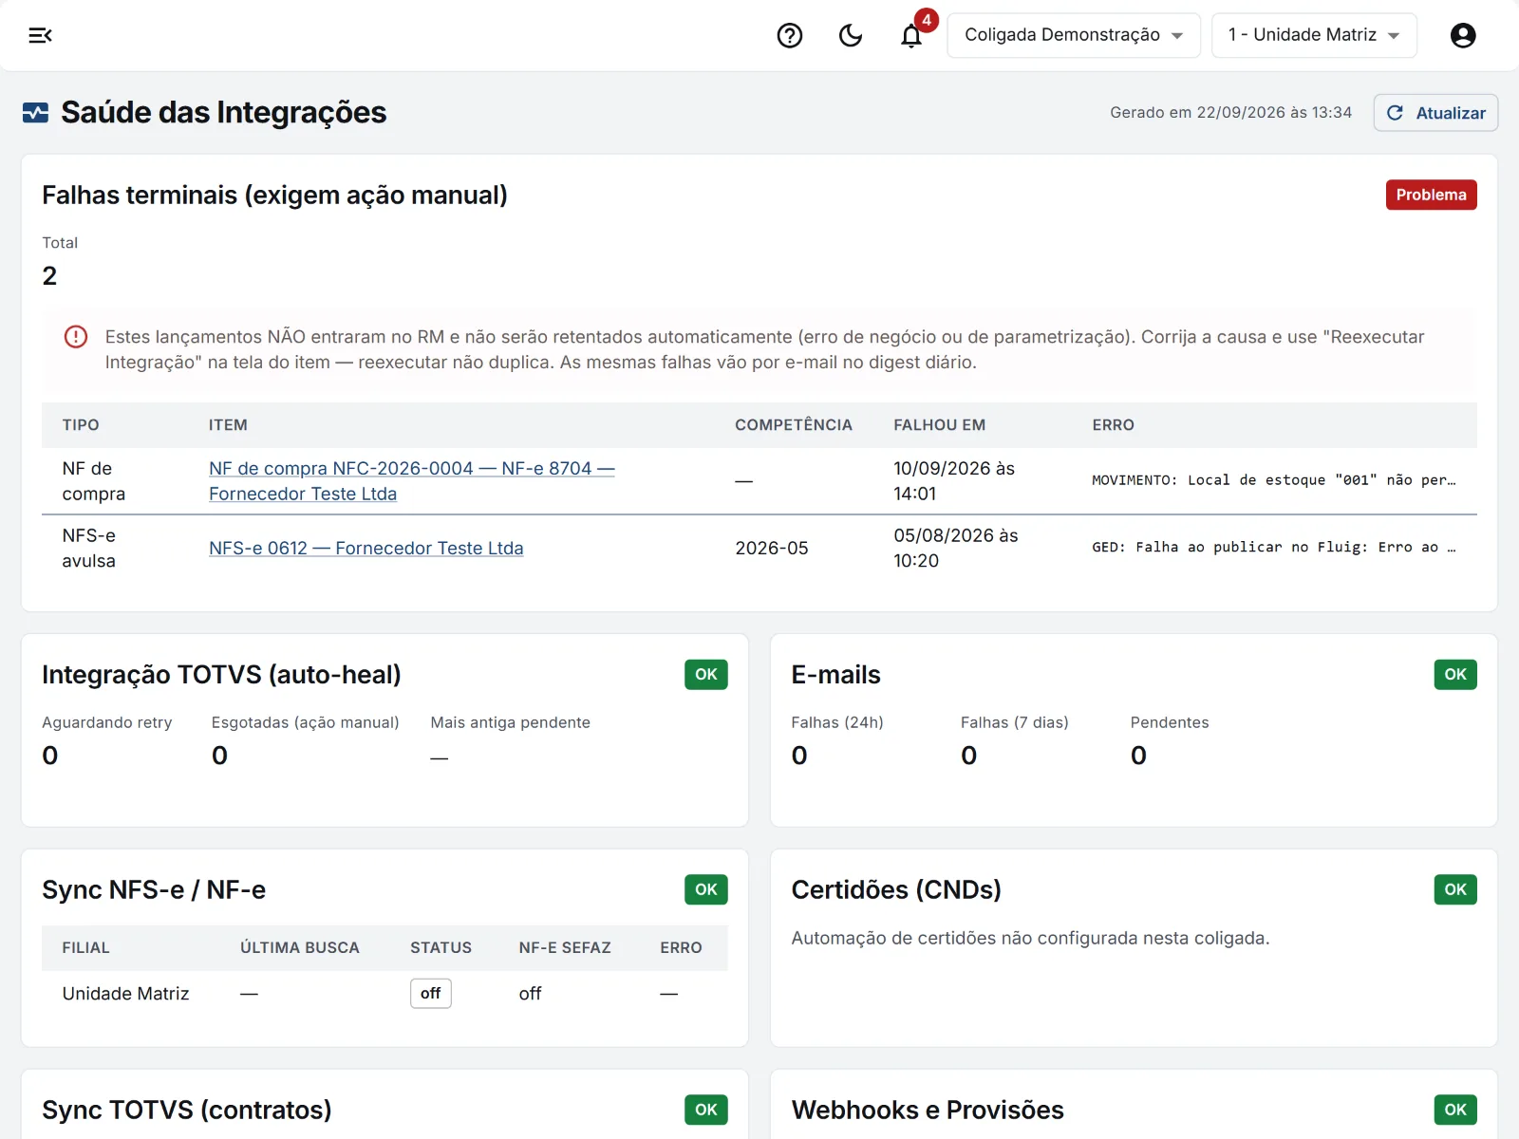This screenshot has width=1519, height=1139.
Task: Click OK badge of E-mails card
Action: click(x=1455, y=674)
